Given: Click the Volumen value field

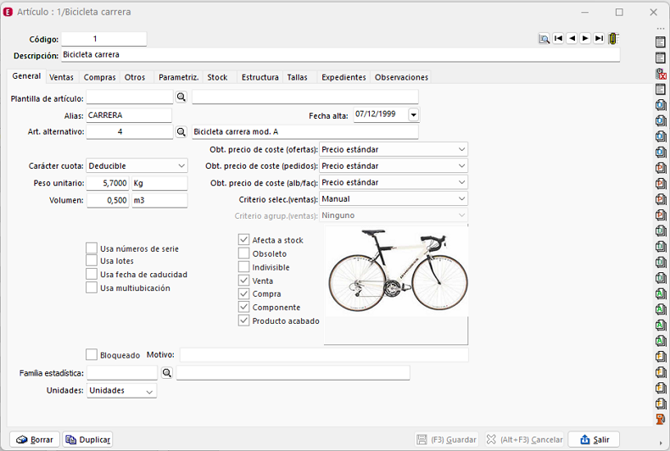Looking at the screenshot, I should 108,200.
